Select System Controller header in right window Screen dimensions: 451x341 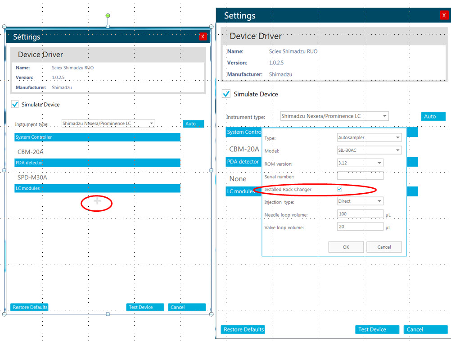(x=244, y=132)
